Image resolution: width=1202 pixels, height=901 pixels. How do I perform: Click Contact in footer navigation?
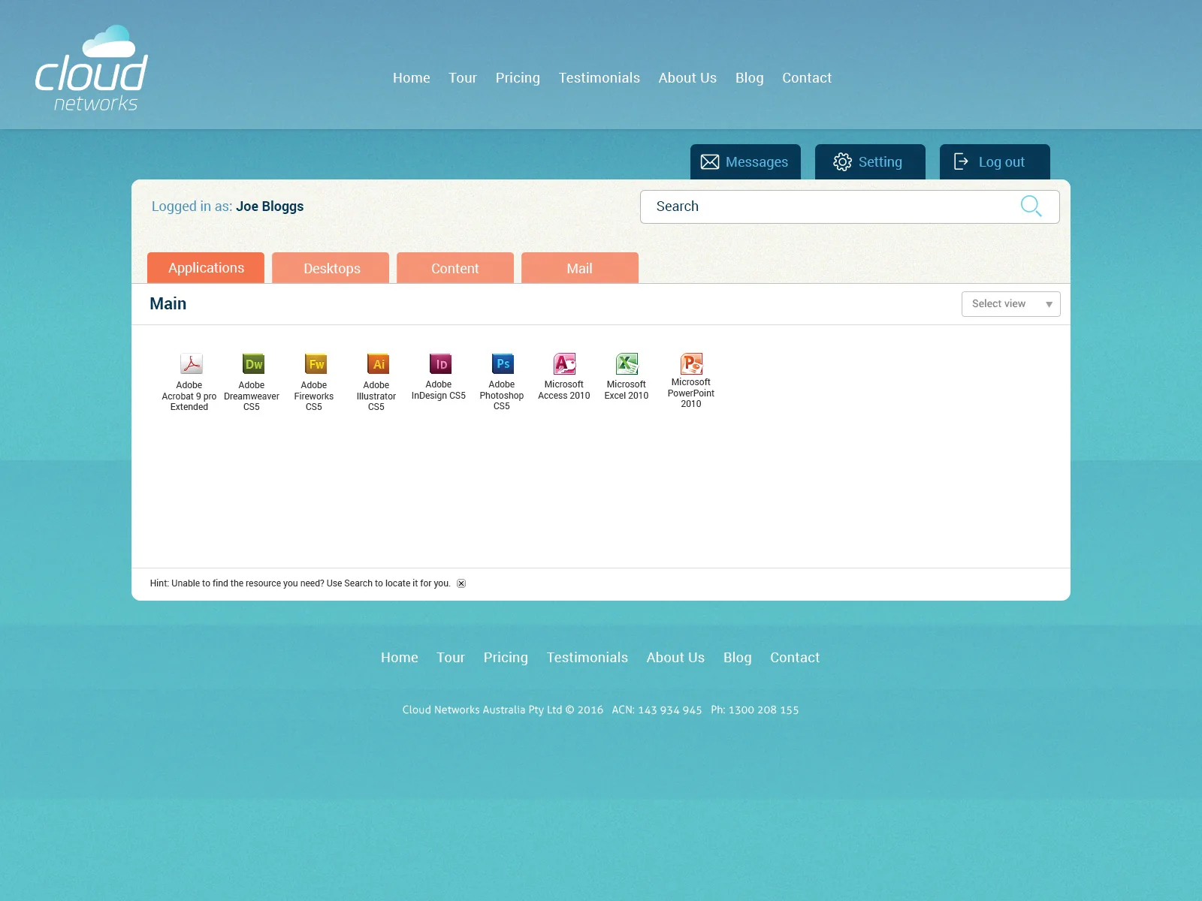coord(795,658)
